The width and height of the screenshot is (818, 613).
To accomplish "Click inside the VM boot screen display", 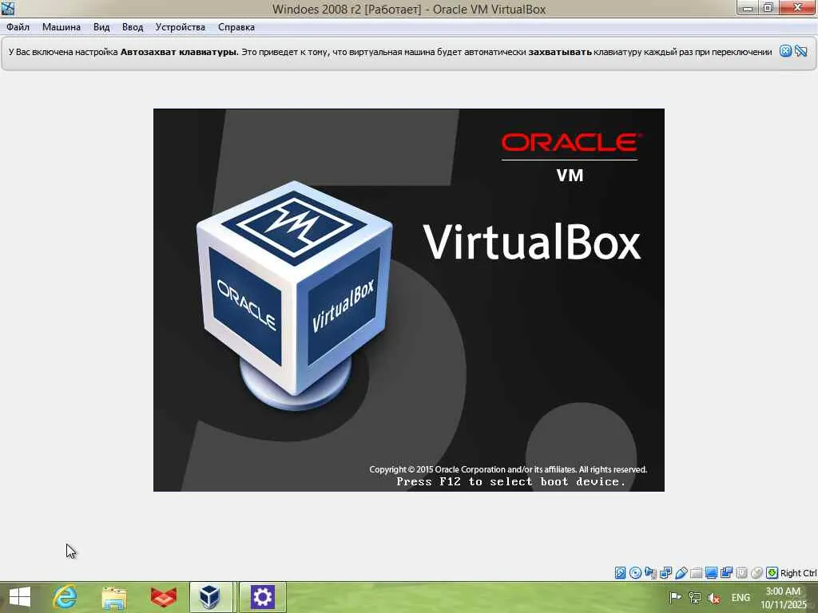I will [408, 300].
